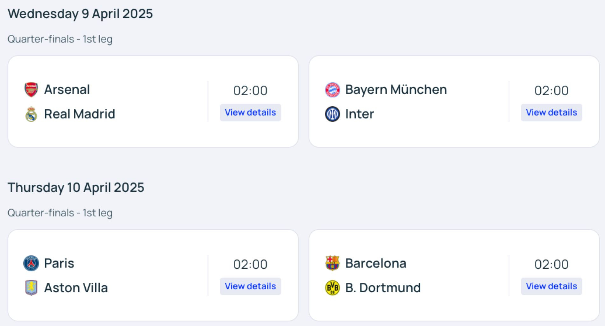Open the Arsenal team name

(67, 89)
